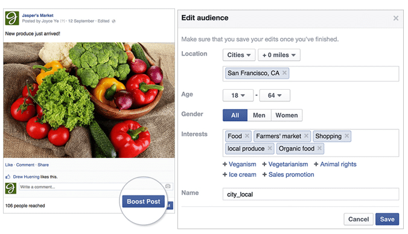Add Animal rights suggested interest
This screenshot has height=234, width=408.
[x=335, y=164]
